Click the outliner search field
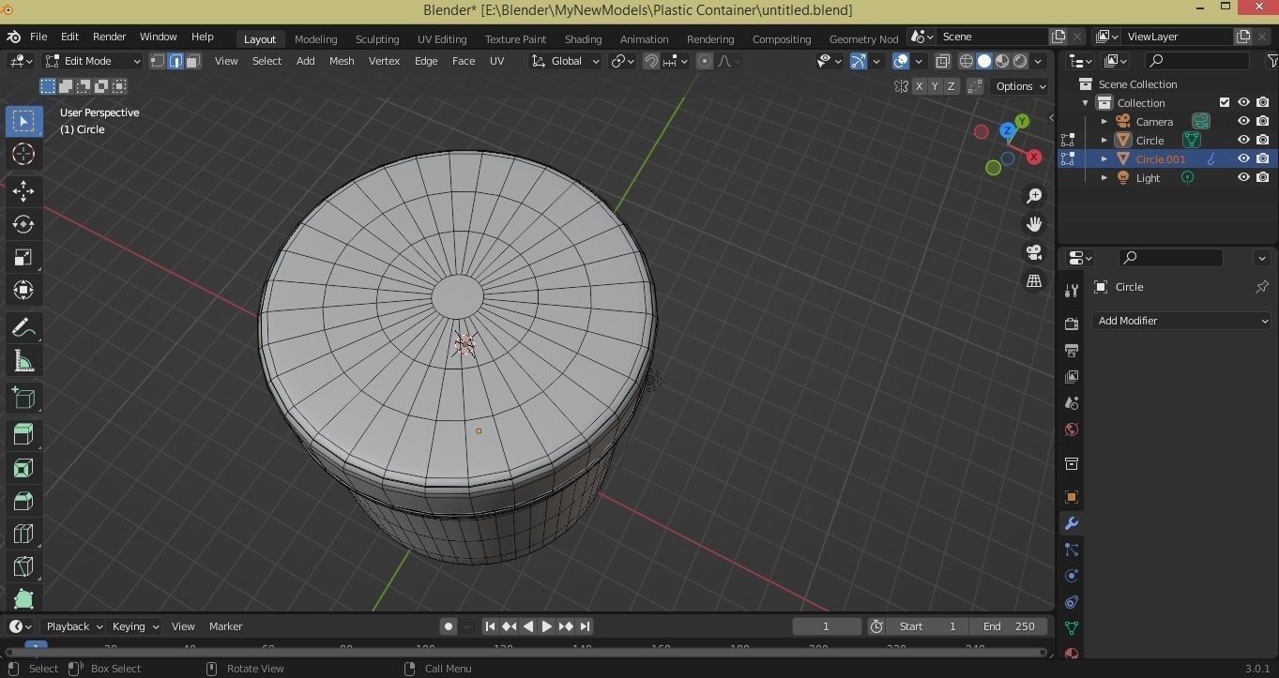Screen dimensions: 1279x678 tap(1198, 61)
